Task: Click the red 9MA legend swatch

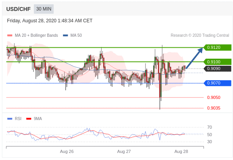Action: pos(29,119)
